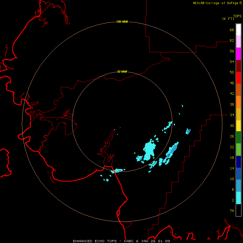Image resolution: width=243 pixels, height=243 pixels.
Task: Pick the cyan legend swatch
Action: point(238,198)
